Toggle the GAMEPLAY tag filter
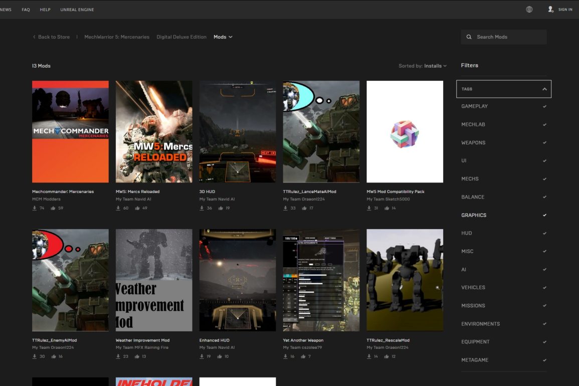Image resolution: width=579 pixels, height=386 pixels. click(504, 106)
